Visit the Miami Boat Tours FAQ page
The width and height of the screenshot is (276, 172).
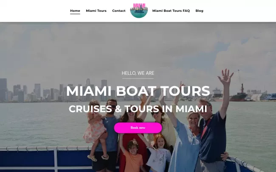(x=171, y=11)
